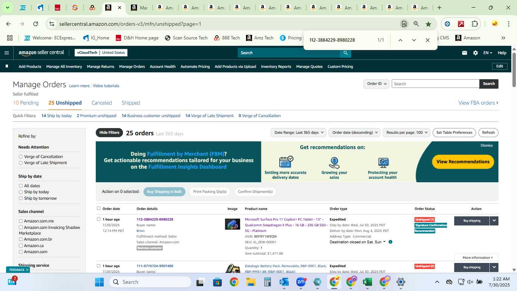517x291 pixels.
Task: Click Set Table Preferences button
Action: point(454,133)
